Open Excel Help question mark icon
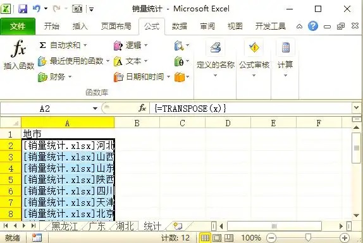Screen dimensions: 363x243 click(313, 26)
